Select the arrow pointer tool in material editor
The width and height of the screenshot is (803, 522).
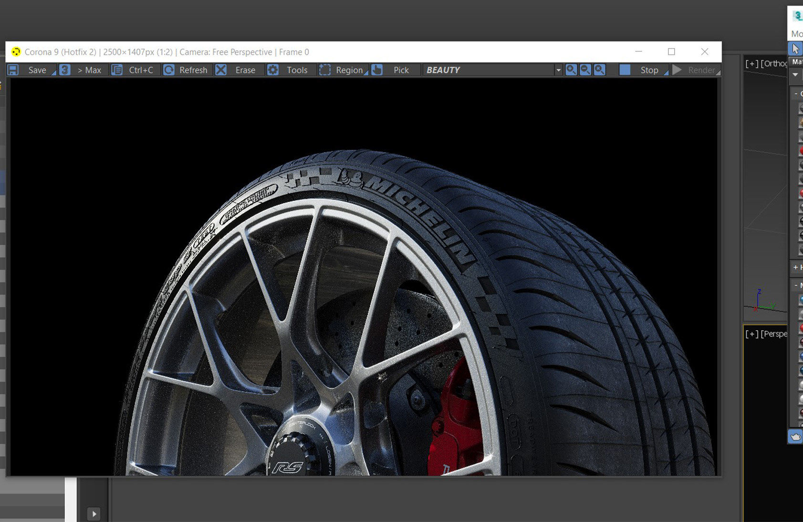point(795,49)
